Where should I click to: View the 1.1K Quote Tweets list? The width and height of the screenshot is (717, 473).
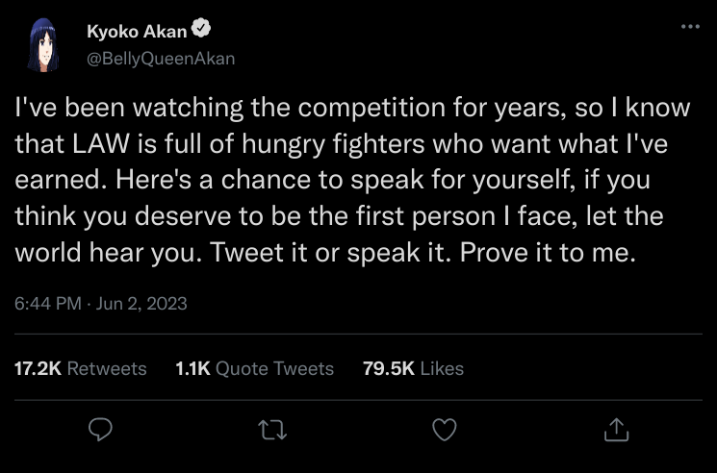point(255,368)
